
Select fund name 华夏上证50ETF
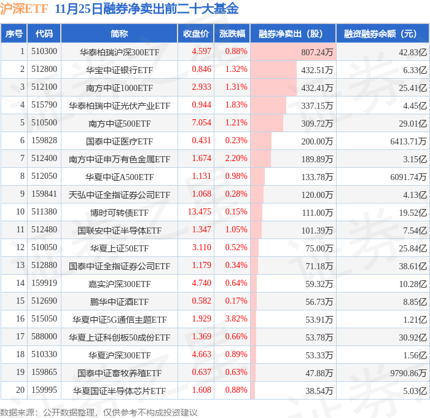(119, 248)
